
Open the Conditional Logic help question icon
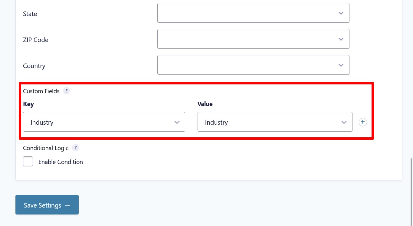click(76, 148)
